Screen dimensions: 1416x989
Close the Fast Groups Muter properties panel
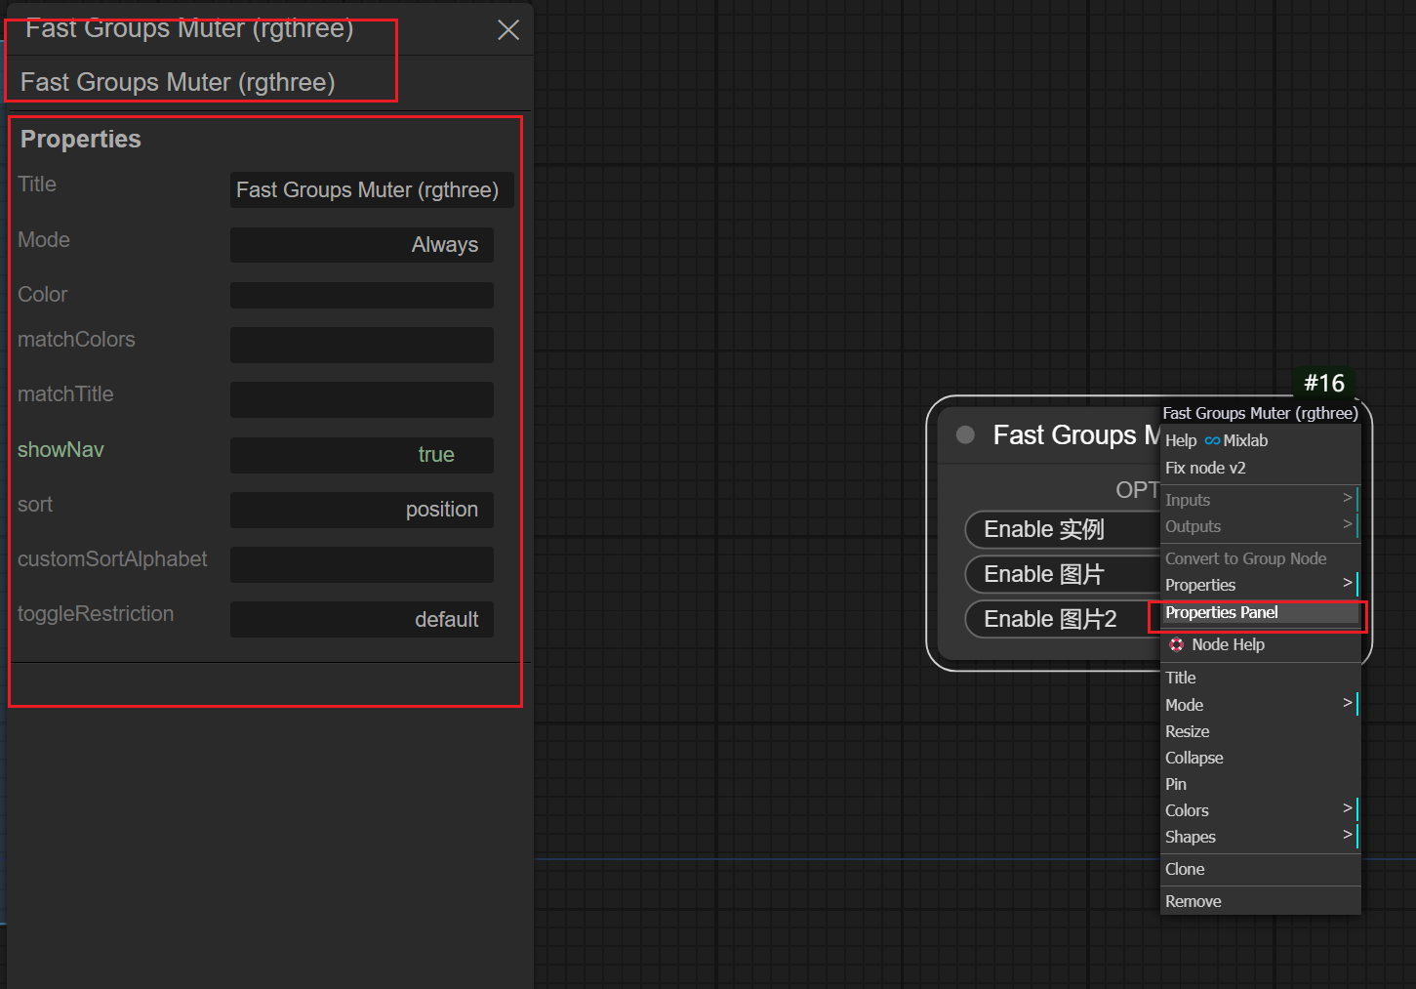tap(507, 30)
